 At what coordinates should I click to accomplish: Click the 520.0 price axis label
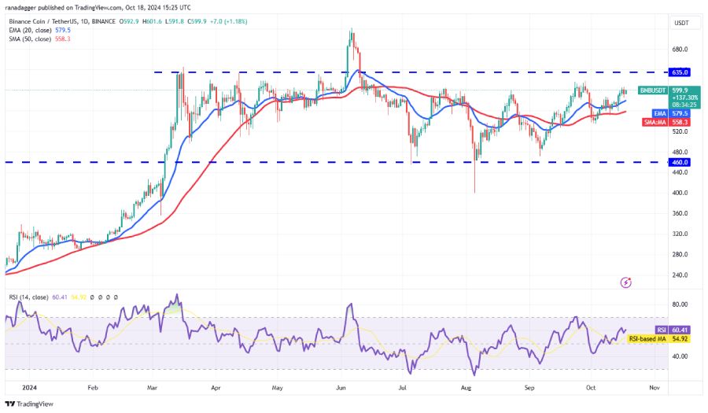click(680, 131)
